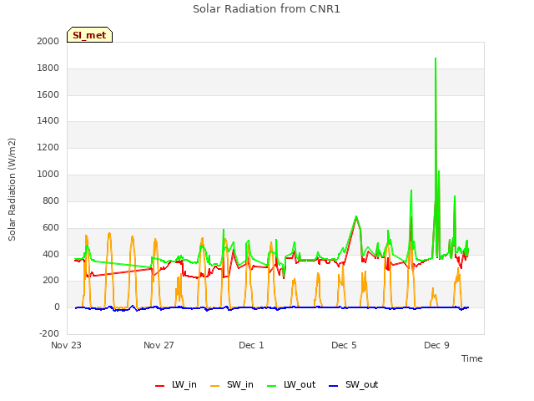The height and width of the screenshot is (401, 534).
Task: Click the green LW_out legend swatch
Action: 271,386
